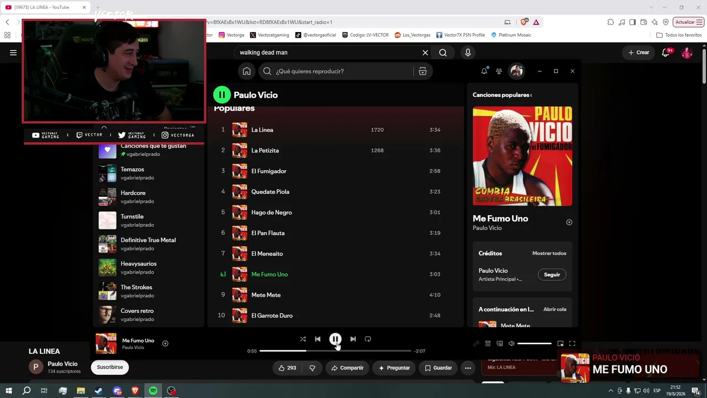The image size is (707, 398).
Task: Clear the YouTube search box text
Action: [425, 53]
